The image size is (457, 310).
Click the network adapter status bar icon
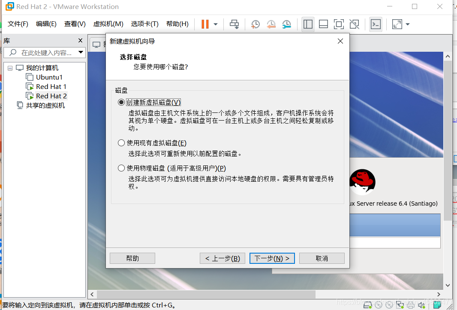click(x=400, y=305)
